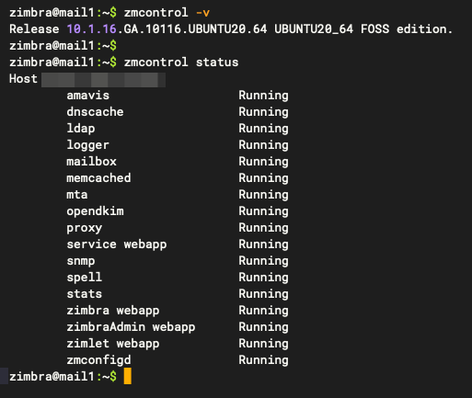The image size is (472, 398).
Task: Select the 'stats' service name
Action: [x=85, y=294]
